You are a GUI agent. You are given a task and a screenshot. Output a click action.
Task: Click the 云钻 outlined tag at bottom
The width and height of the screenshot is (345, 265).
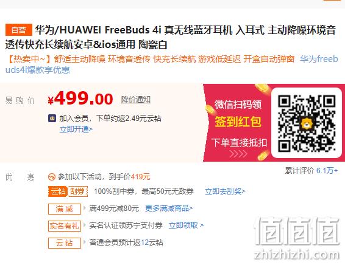(x=65, y=243)
